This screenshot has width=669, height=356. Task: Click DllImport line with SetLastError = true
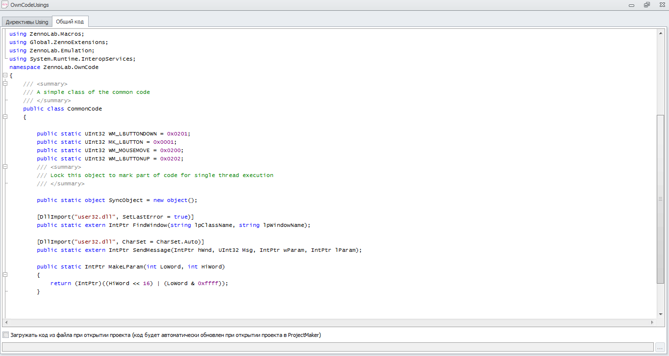116,217
